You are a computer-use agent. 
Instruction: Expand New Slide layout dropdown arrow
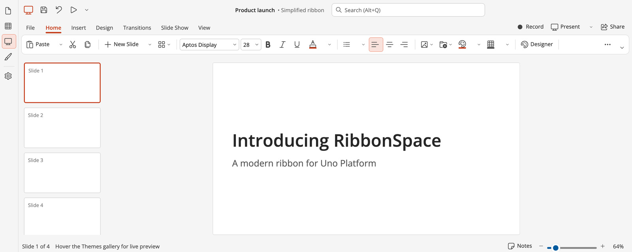click(x=150, y=45)
